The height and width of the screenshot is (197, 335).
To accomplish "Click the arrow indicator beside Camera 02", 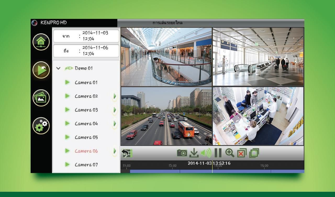I will (x=115, y=96).
